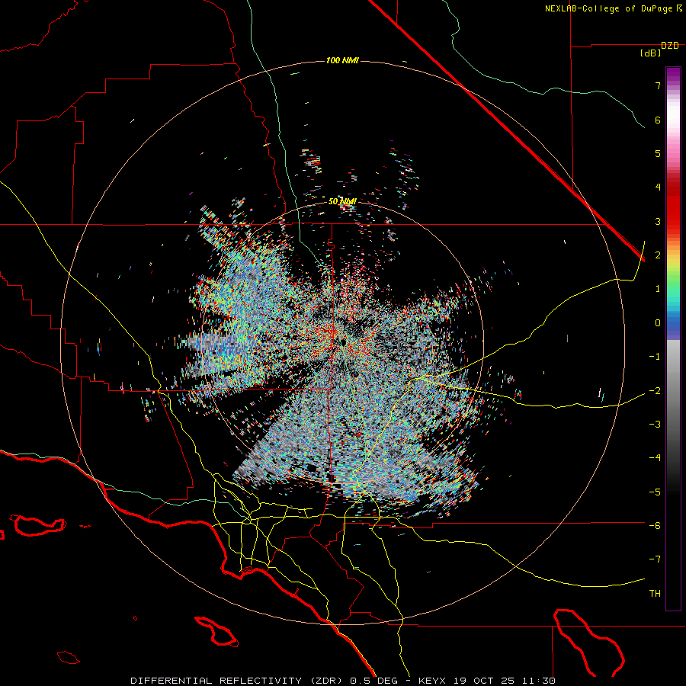The image size is (686, 686).
Task: Click the 2 value on the color scale
Action: point(658,255)
